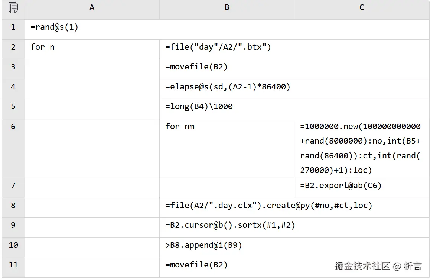Click cell containing =rand@s(1)
Image resolution: width=430 pixels, height=279 pixels.
pyautogui.click(x=55, y=27)
